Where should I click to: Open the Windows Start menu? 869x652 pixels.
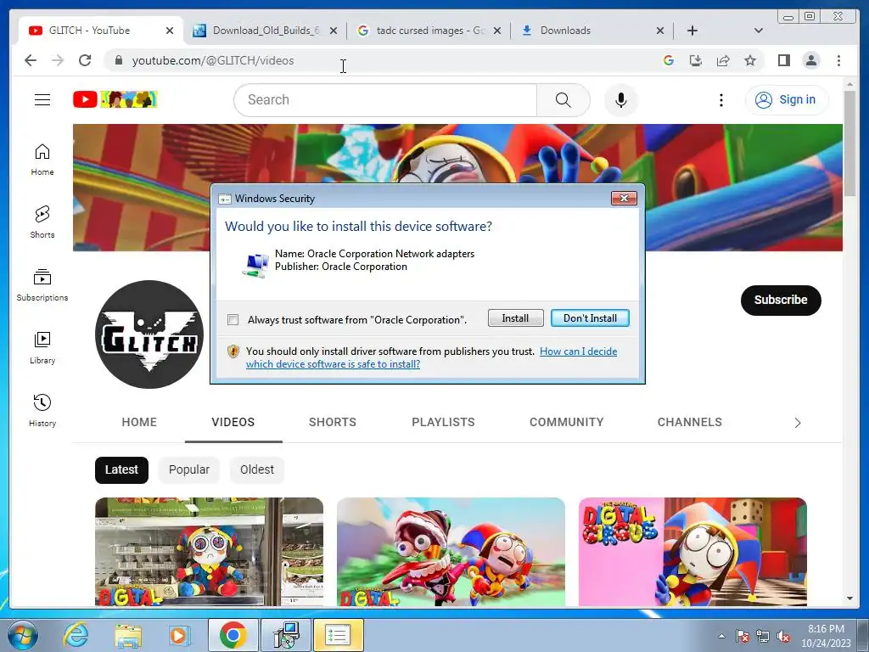point(23,635)
